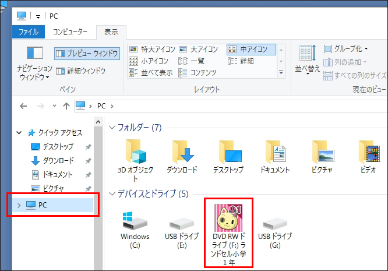This screenshot has height=271, width=388.
Task: Open ピクチャ in quick access list
Action: [48, 189]
